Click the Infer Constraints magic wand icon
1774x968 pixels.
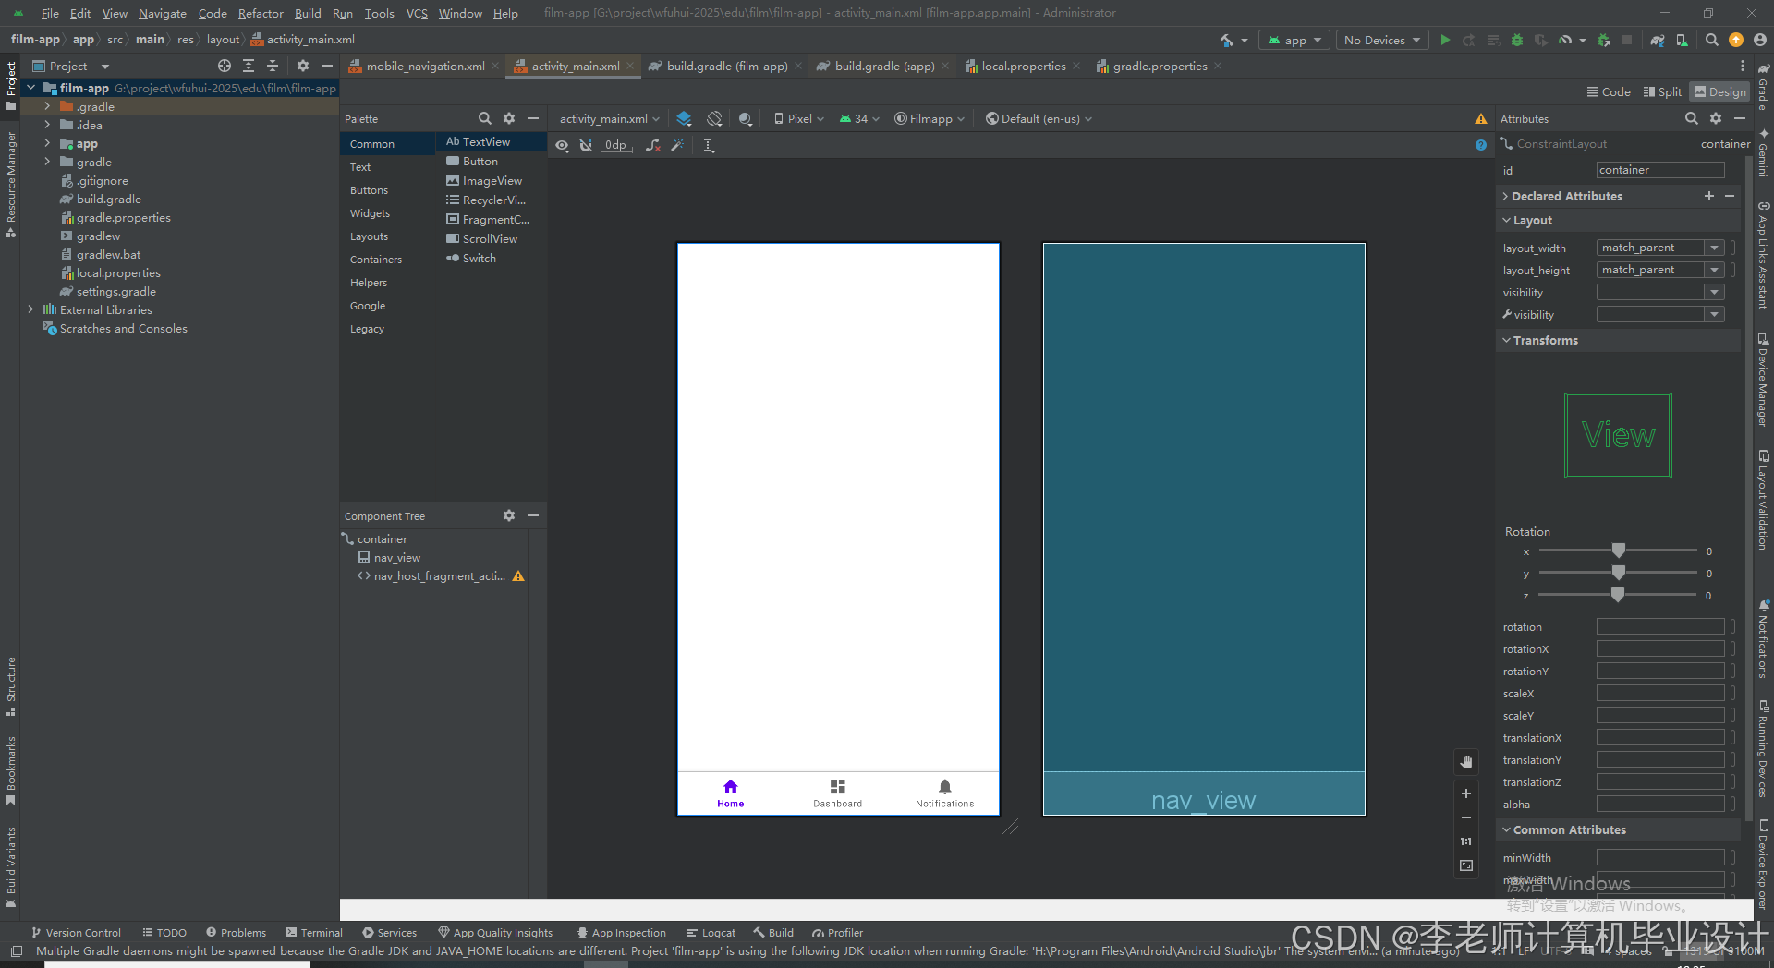[678, 145]
